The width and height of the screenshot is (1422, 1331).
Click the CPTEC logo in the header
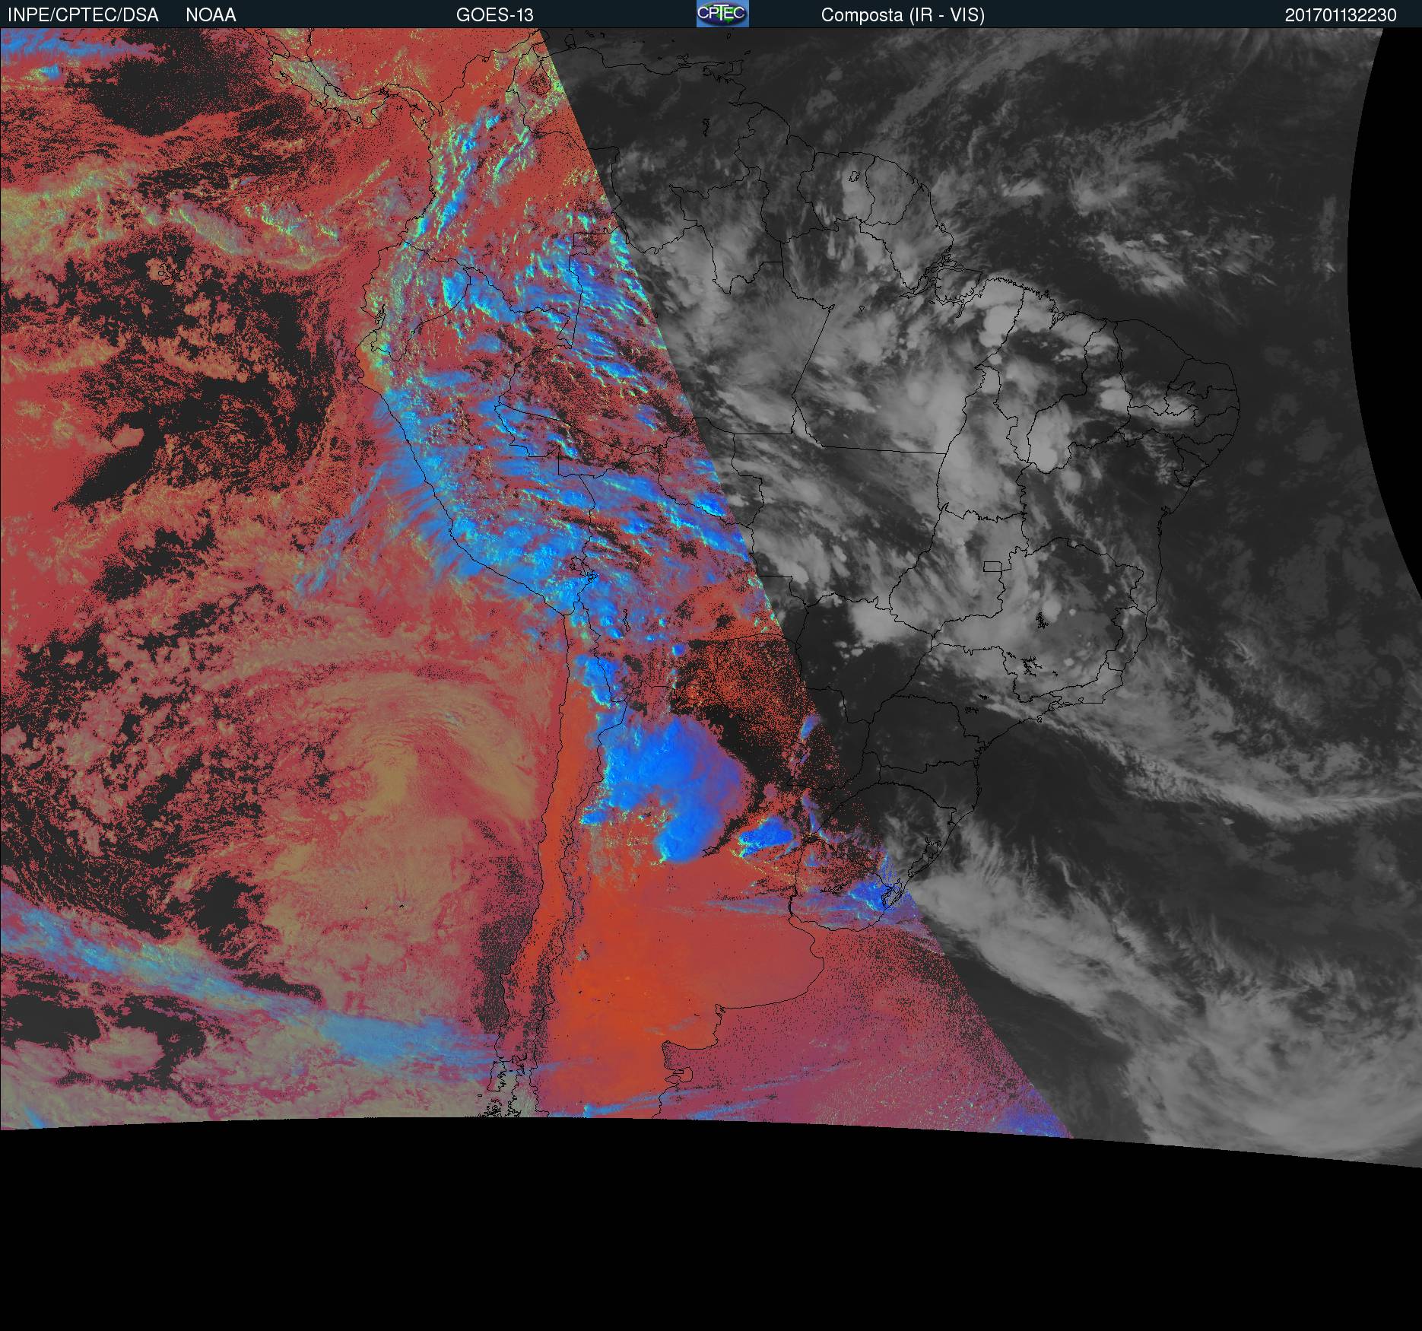coord(722,14)
